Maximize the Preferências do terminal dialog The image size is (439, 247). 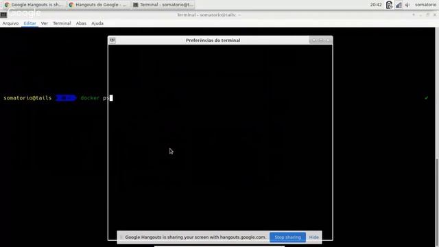tap(321, 40)
